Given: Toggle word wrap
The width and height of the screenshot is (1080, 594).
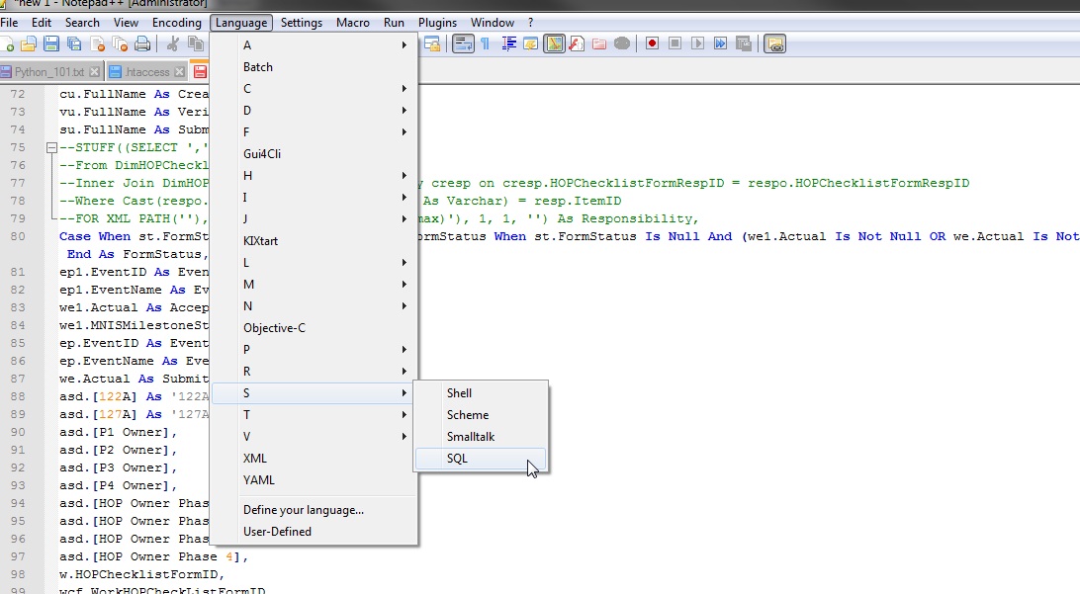Looking at the screenshot, I should point(462,43).
